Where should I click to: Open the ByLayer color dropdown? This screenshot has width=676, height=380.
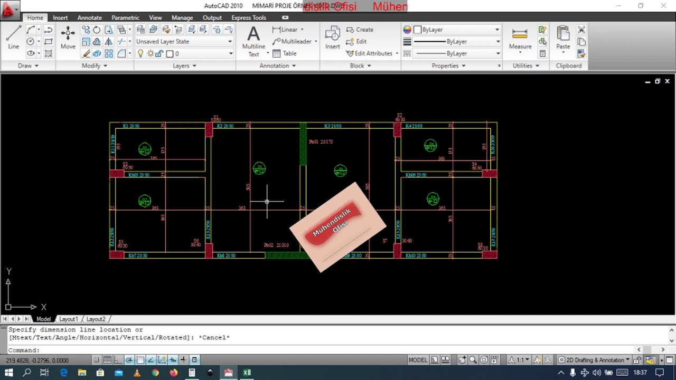pyautogui.click(x=457, y=30)
